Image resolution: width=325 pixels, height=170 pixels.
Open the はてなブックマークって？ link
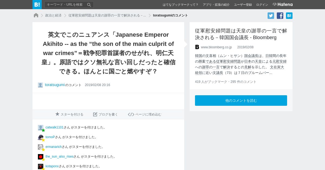(180, 5)
